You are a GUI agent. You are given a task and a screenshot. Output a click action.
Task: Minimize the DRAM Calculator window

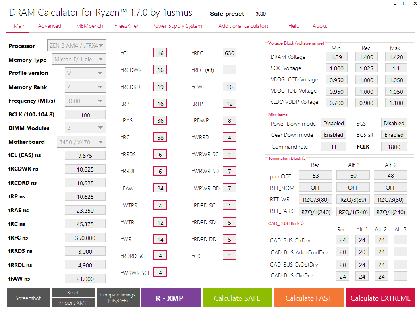[x=395, y=4]
